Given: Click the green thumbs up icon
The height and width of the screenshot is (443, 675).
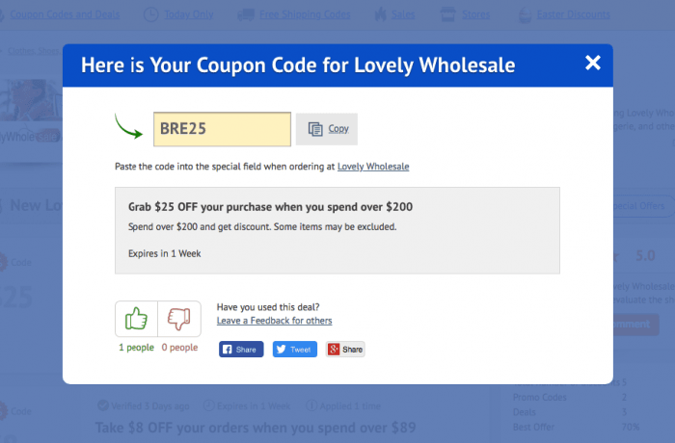Looking at the screenshot, I should pyautogui.click(x=136, y=319).
